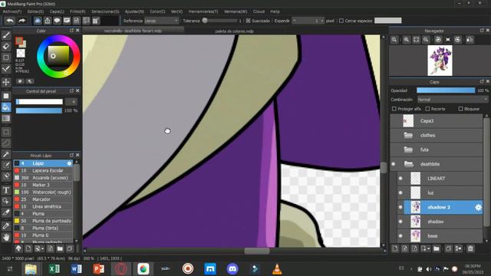Click the Redo arrow
Image resolution: width=491 pixels, height=276 pixels.
point(22,21)
